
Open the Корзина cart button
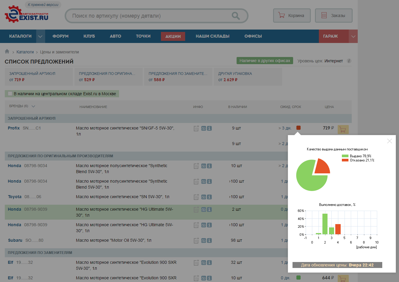click(292, 16)
